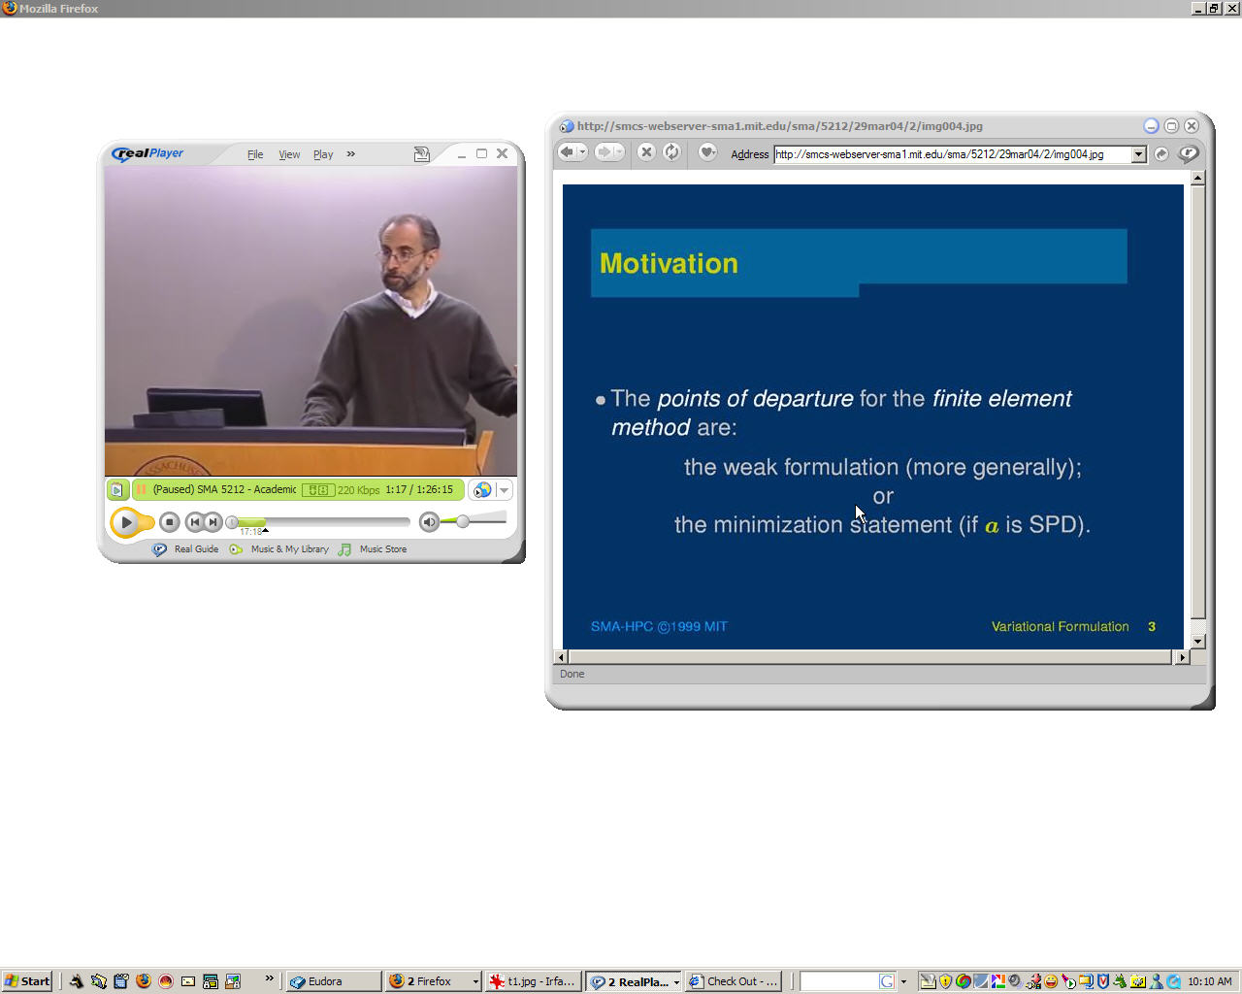Skip to the previous clip
The width and height of the screenshot is (1242, 994).
tap(194, 522)
